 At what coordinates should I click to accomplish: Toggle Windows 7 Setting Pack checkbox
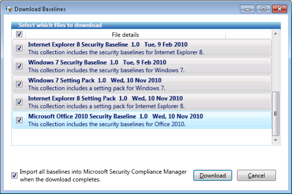coord(19,84)
